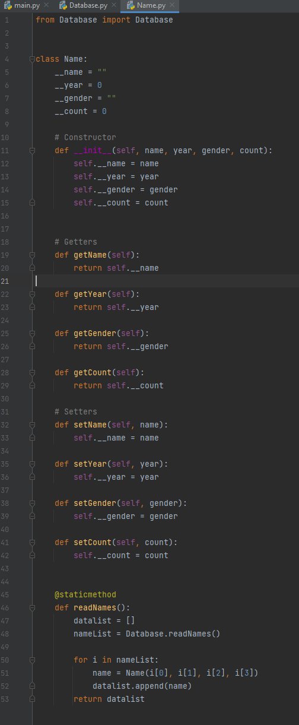
Task: Click the Python file icon on main.py tab
Action: point(8,5)
